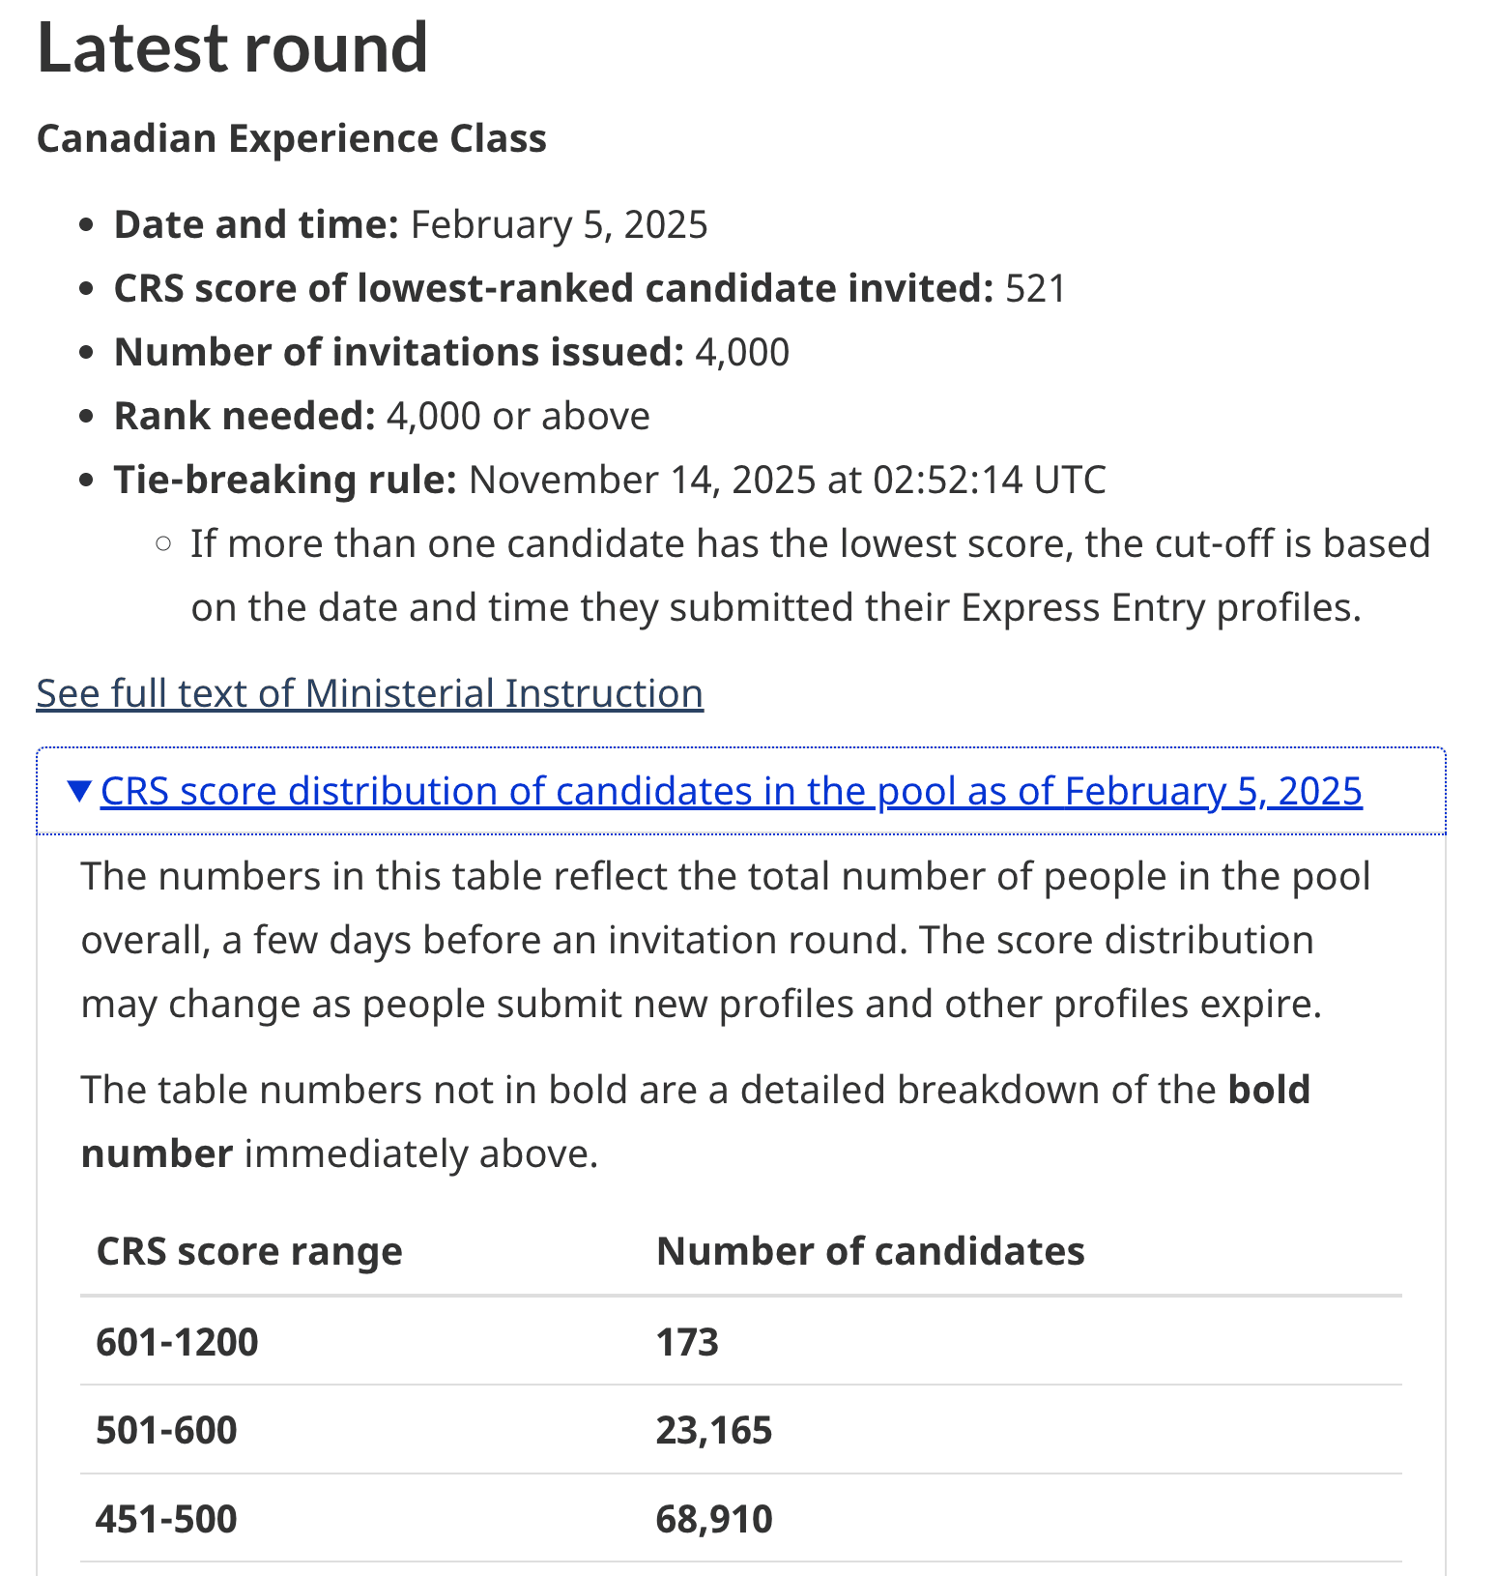Select the Canadian Experience Class subheading

[291, 138]
